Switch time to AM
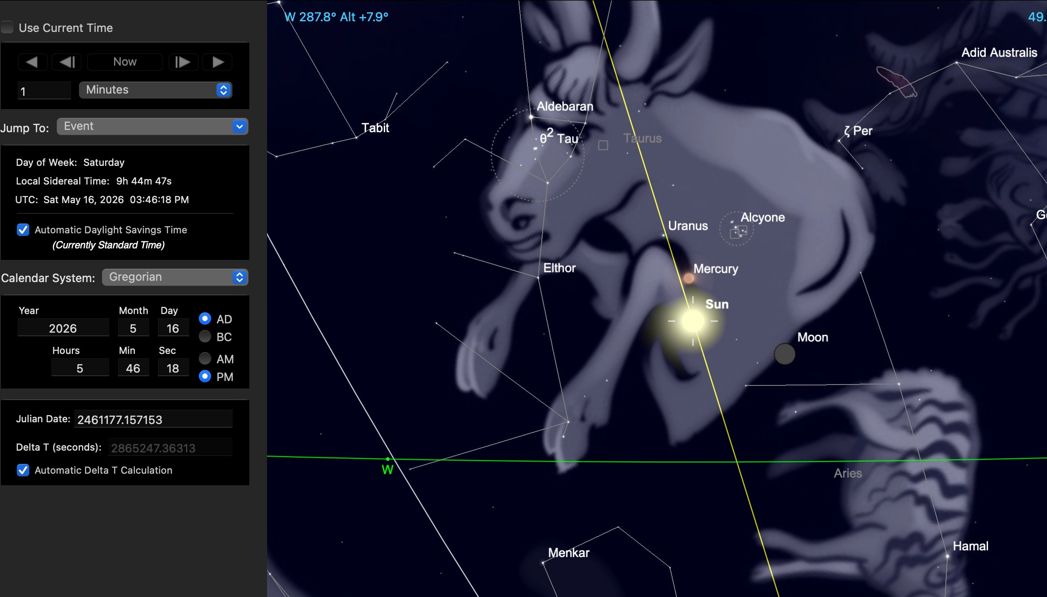This screenshot has width=1047, height=597. pyautogui.click(x=205, y=358)
